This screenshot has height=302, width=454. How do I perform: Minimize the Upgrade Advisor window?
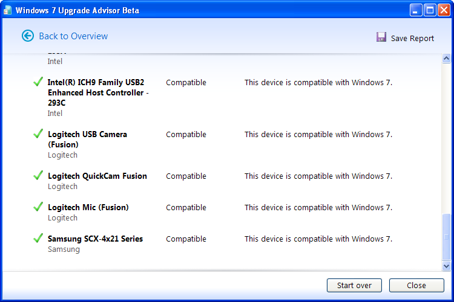[416, 10]
